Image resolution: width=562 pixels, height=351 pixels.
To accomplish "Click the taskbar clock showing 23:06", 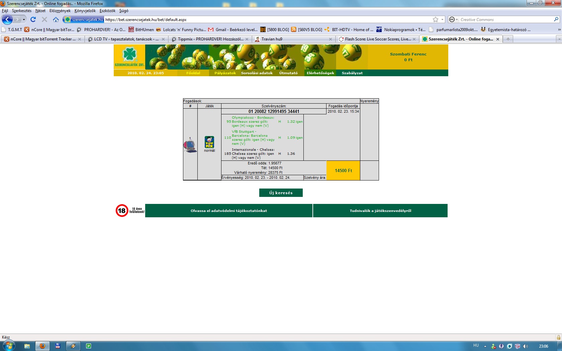I will [x=544, y=346].
